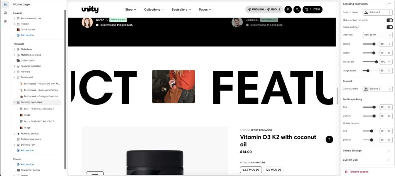
Task: Open the Collections menu in store navigation
Action: click(154, 10)
